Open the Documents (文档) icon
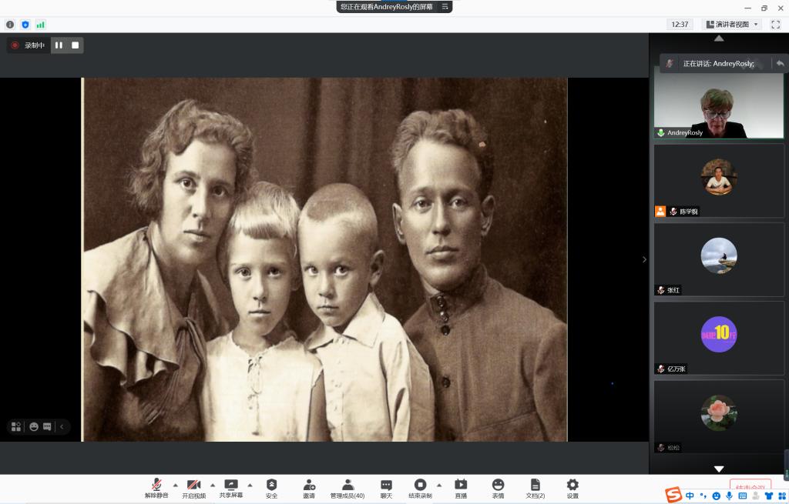The width and height of the screenshot is (789, 504). [x=535, y=488]
